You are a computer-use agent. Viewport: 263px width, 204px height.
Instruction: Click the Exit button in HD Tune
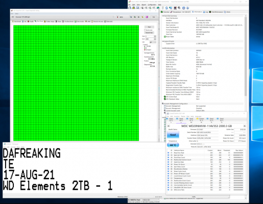point(154,17)
